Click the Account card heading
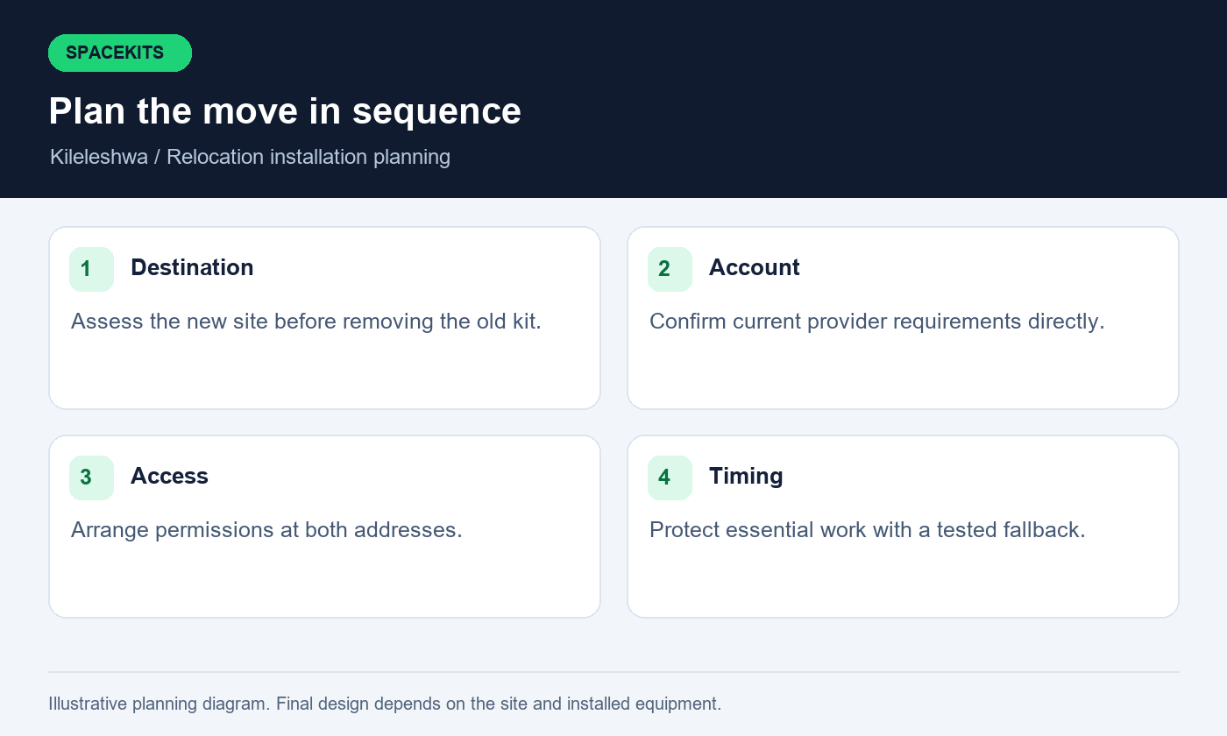Screen dimensions: 1227x736 (754, 267)
